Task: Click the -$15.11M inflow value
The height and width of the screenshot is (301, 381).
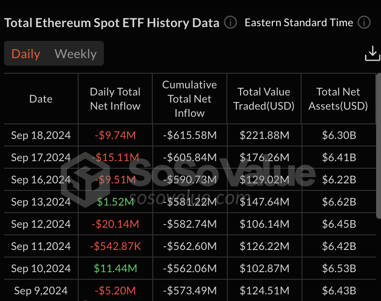Action: 115,158
